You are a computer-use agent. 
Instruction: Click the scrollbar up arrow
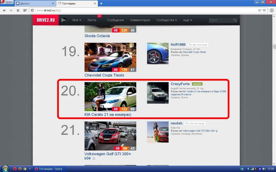(274, 16)
